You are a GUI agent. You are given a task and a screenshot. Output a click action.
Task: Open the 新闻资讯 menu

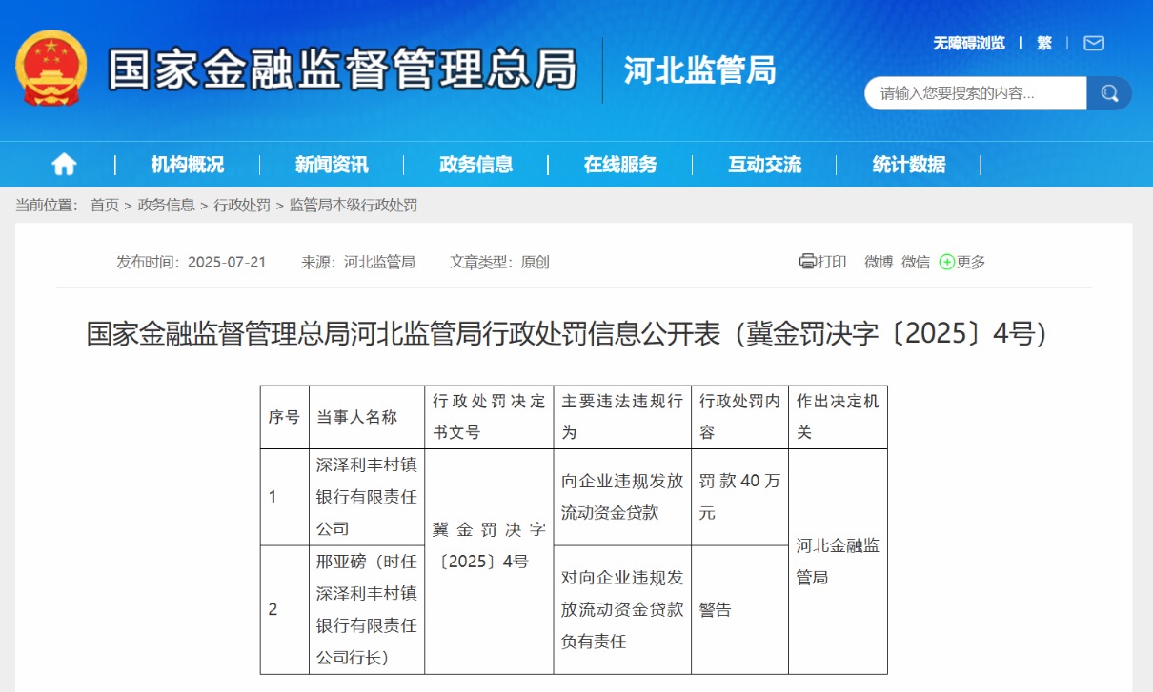point(332,165)
